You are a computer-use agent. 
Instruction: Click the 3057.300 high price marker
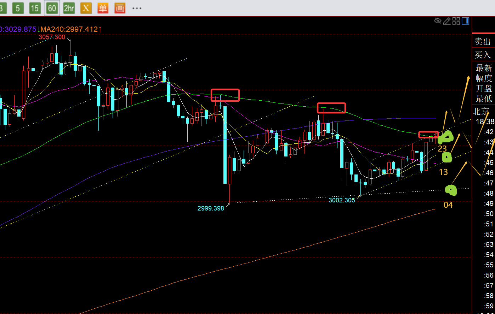tap(52, 37)
